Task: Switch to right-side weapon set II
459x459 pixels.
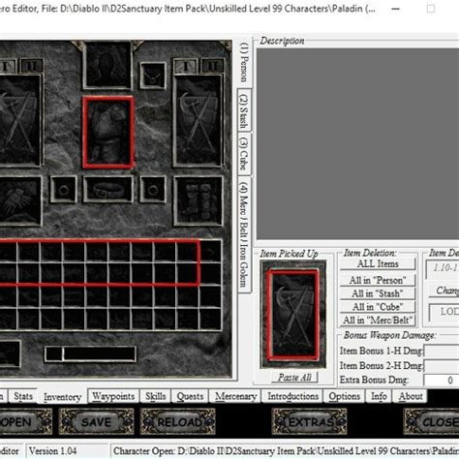Action: pos(212,66)
